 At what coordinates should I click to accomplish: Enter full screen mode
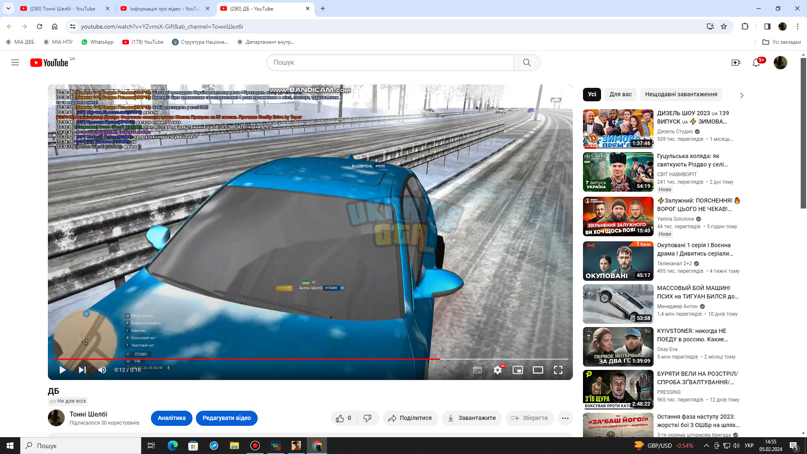pos(558,370)
